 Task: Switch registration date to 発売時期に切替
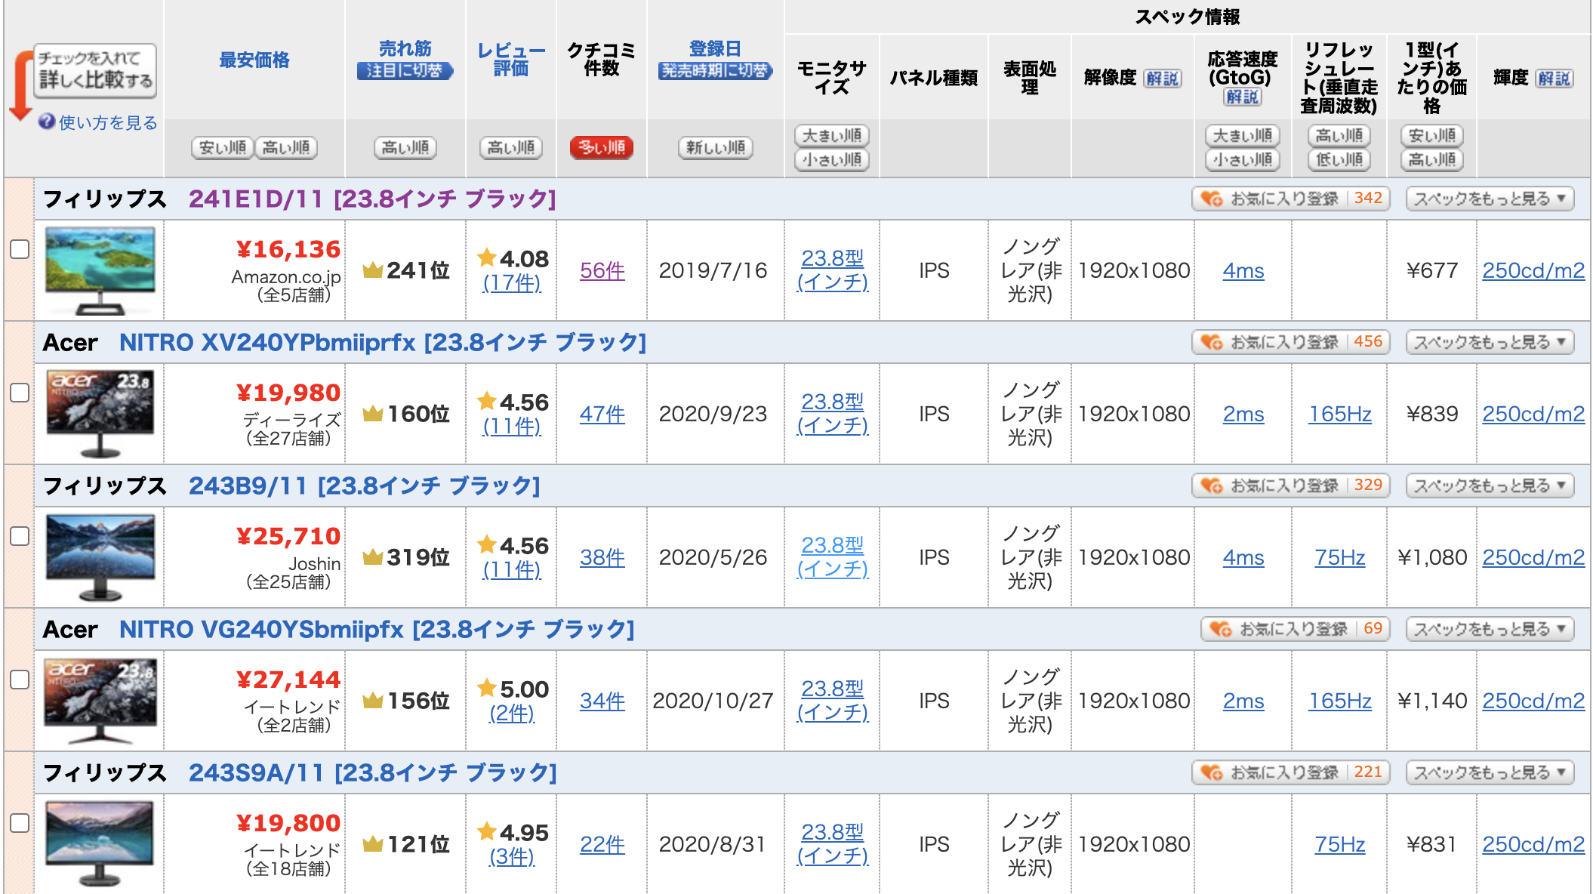[716, 71]
